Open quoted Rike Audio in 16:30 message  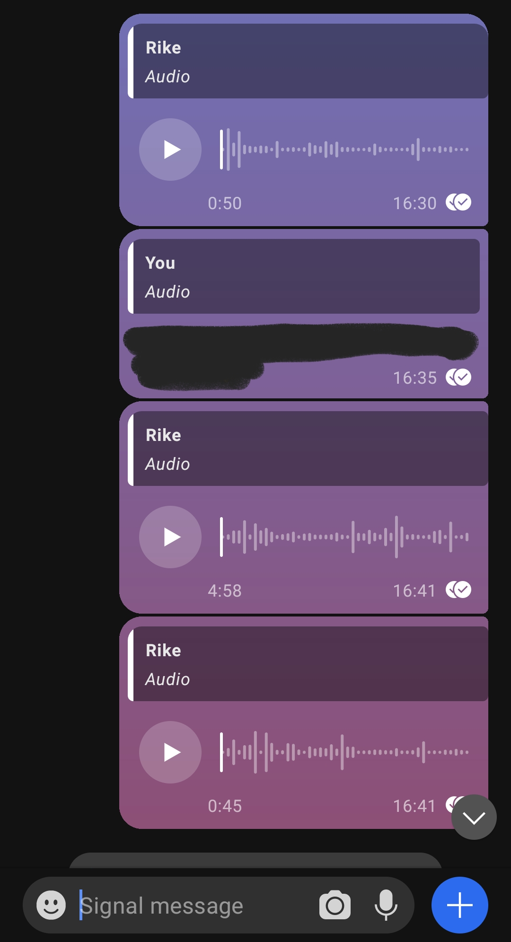(308, 61)
